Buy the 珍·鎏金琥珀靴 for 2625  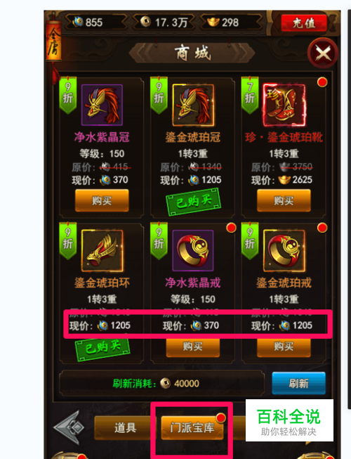284,200
